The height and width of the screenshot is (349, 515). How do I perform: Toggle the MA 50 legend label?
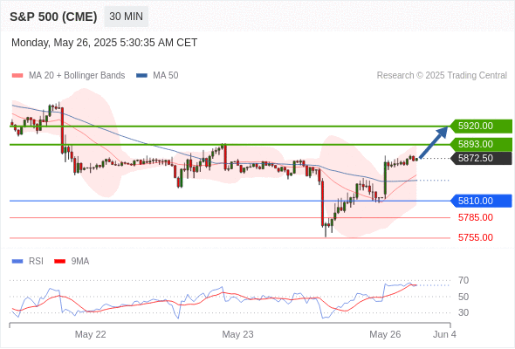pos(166,76)
